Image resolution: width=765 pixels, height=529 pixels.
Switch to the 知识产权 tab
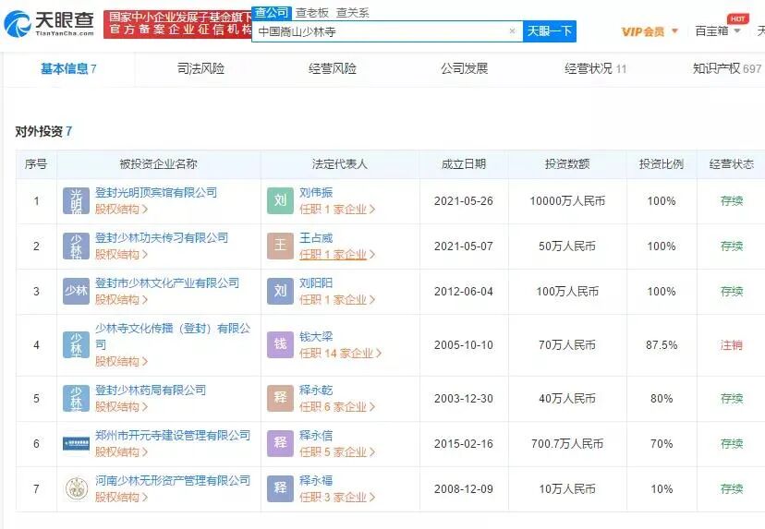click(727, 68)
